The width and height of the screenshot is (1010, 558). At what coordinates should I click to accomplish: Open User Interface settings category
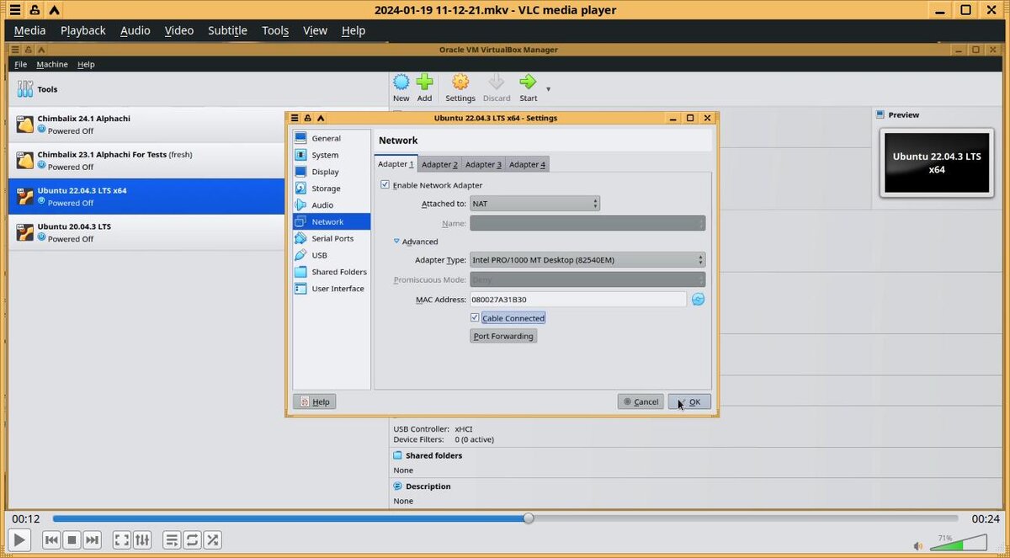pyautogui.click(x=332, y=289)
